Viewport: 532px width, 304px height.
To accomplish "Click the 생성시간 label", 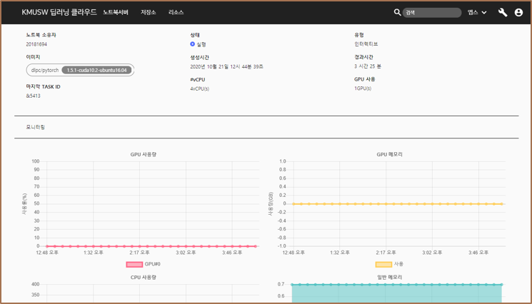I will (x=199, y=57).
